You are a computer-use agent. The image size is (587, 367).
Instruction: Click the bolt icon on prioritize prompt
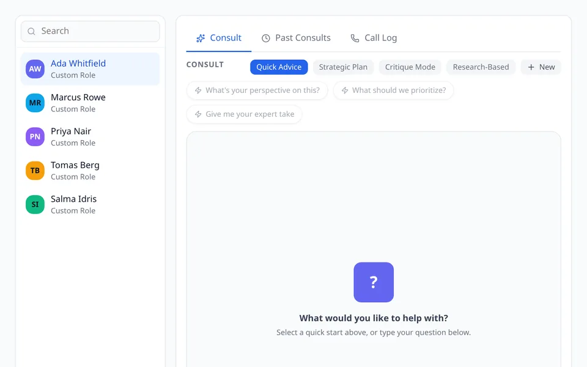tap(345, 91)
